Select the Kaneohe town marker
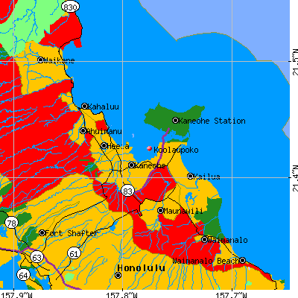 (132, 165)
